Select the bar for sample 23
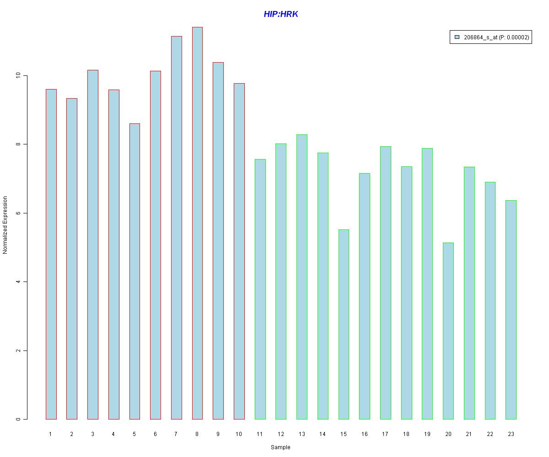 click(x=511, y=309)
